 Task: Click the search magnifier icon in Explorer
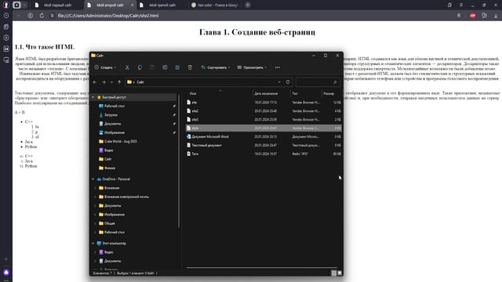pyautogui.click(x=335, y=82)
